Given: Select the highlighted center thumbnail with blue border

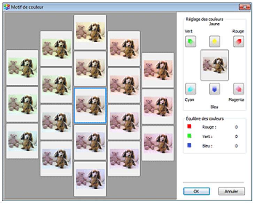Looking at the screenshot, I should tap(90, 105).
